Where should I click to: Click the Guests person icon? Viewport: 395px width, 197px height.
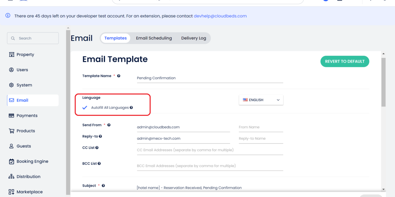(x=11, y=146)
